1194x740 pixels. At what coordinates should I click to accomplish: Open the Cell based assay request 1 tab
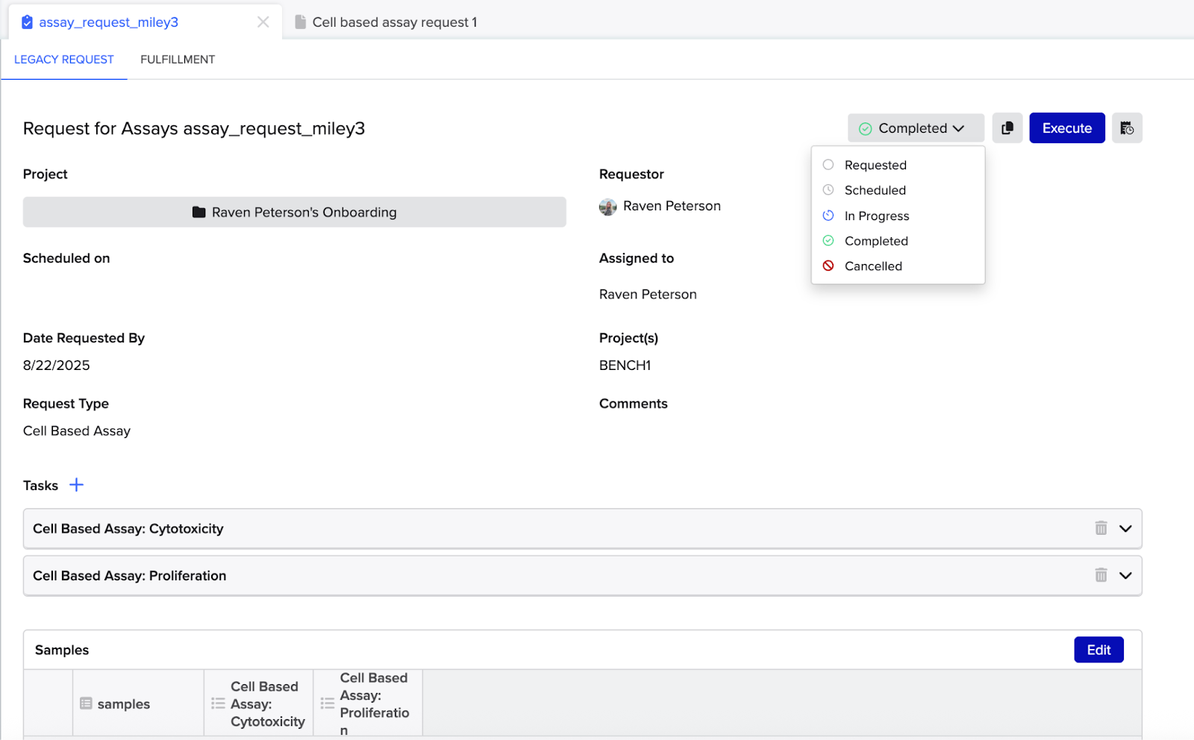(x=394, y=22)
